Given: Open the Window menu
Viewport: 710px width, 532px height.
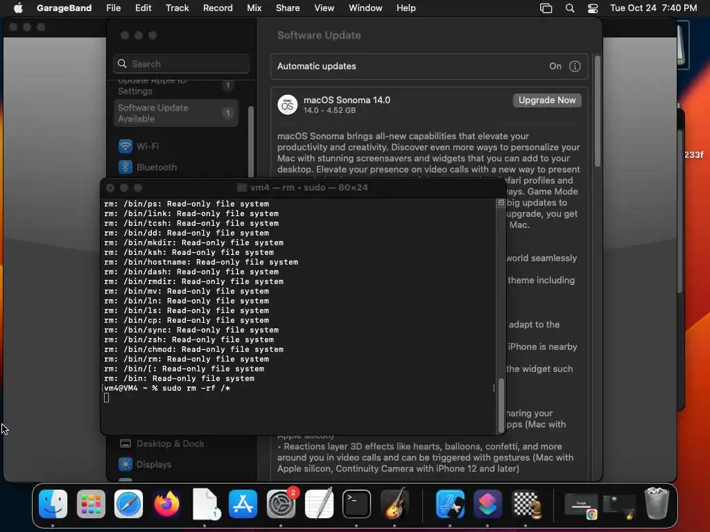Looking at the screenshot, I should tap(365, 8).
